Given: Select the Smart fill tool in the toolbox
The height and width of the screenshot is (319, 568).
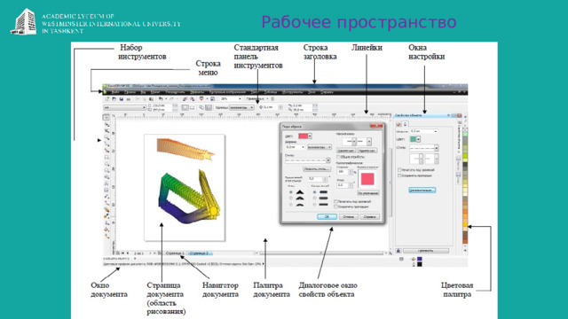Looking at the screenshot, I should (x=106, y=150).
